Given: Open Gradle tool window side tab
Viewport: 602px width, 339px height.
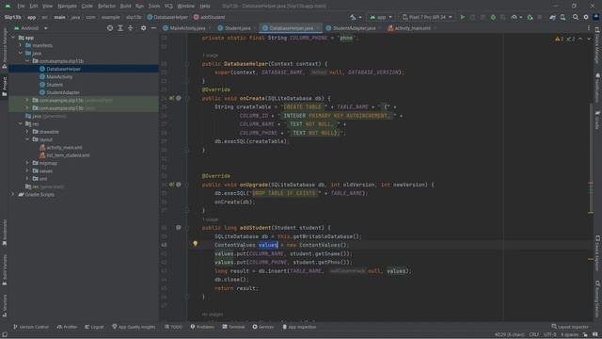Looking at the screenshot, I should click(x=597, y=120).
